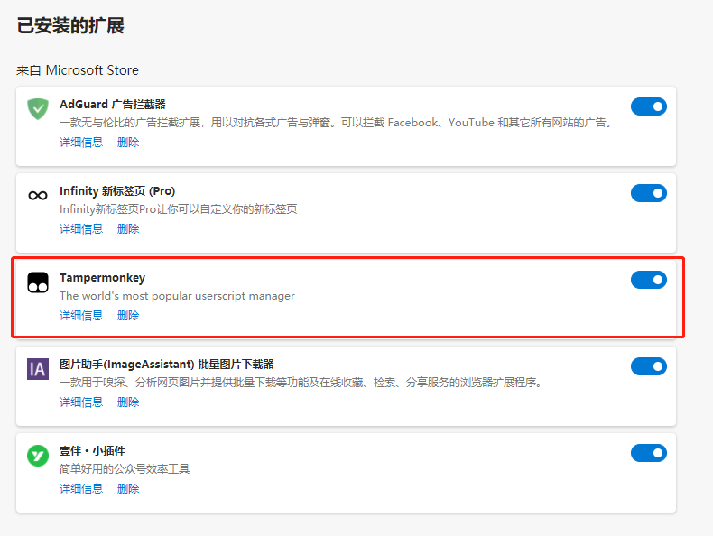Disable the AdGuard 广告拦截器 extension toggle
Image resolution: width=713 pixels, height=536 pixels.
(x=648, y=106)
